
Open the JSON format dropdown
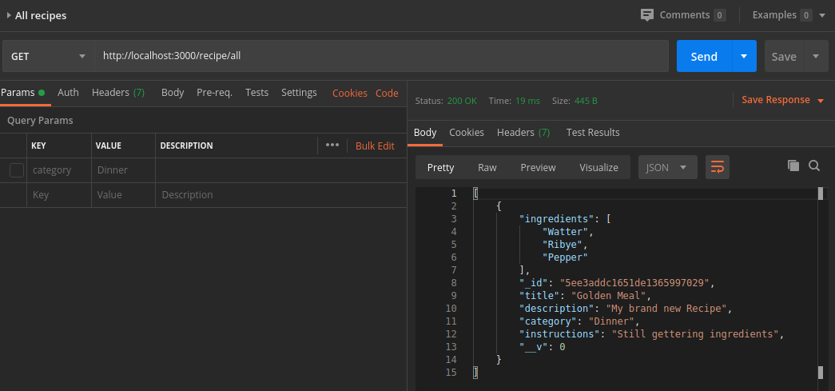click(668, 167)
